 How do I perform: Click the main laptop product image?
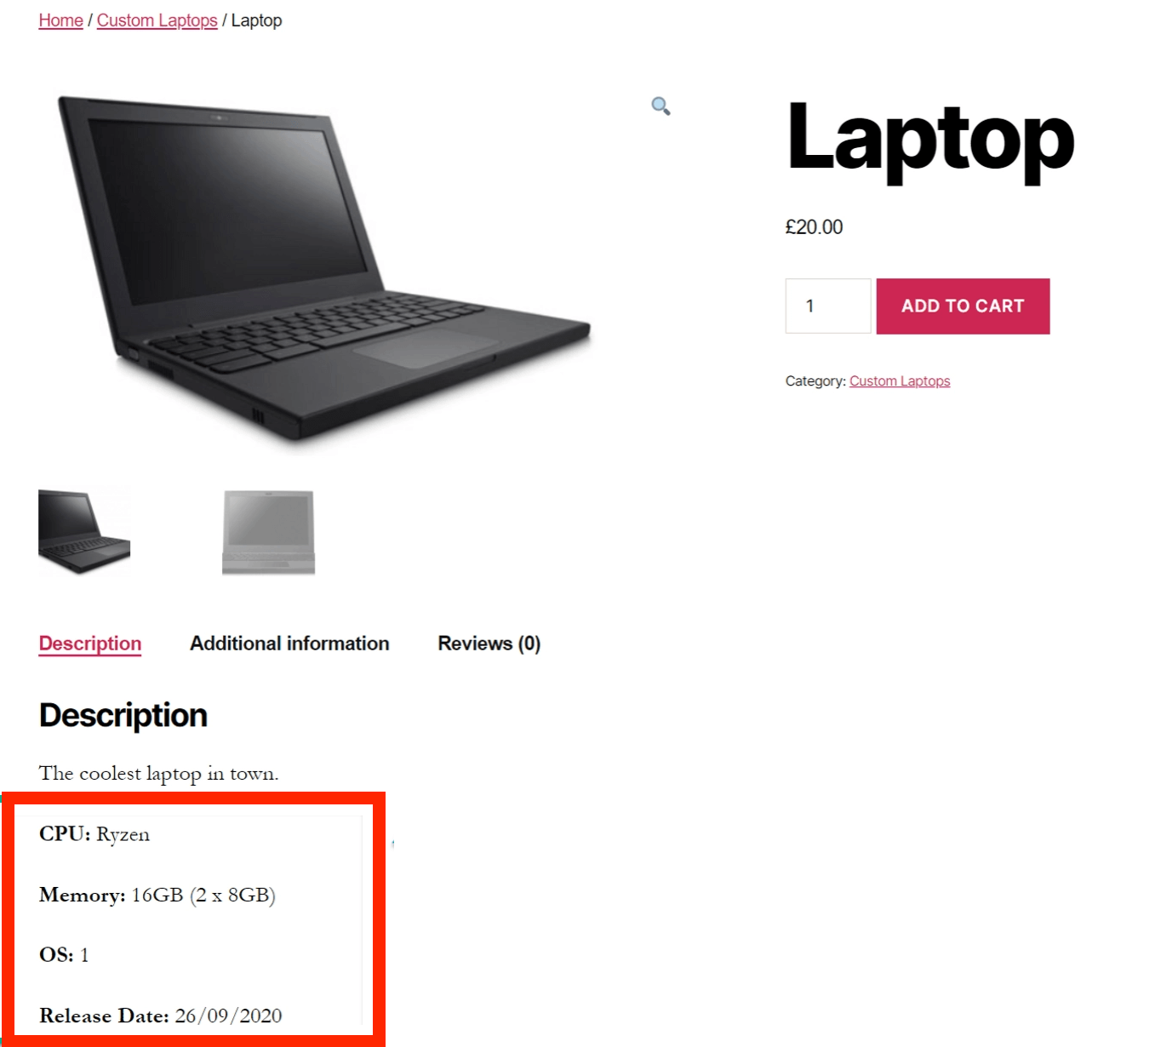(x=323, y=271)
